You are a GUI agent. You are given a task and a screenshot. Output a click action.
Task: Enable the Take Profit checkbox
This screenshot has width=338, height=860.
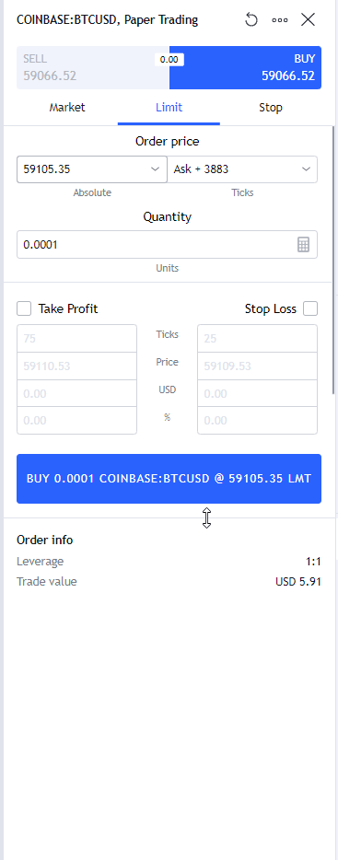(24, 308)
